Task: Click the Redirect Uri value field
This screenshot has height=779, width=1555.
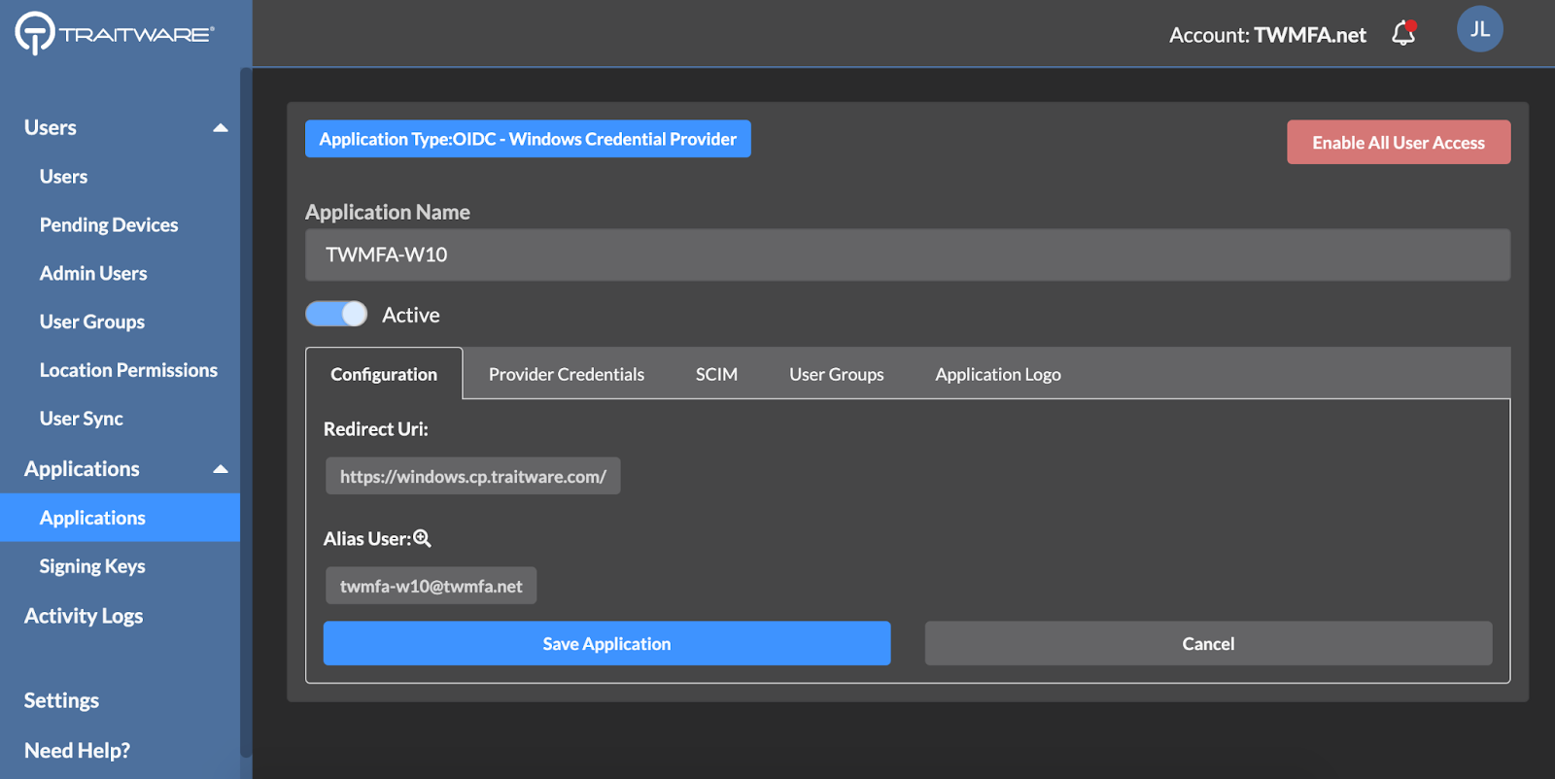Action: coord(473,476)
